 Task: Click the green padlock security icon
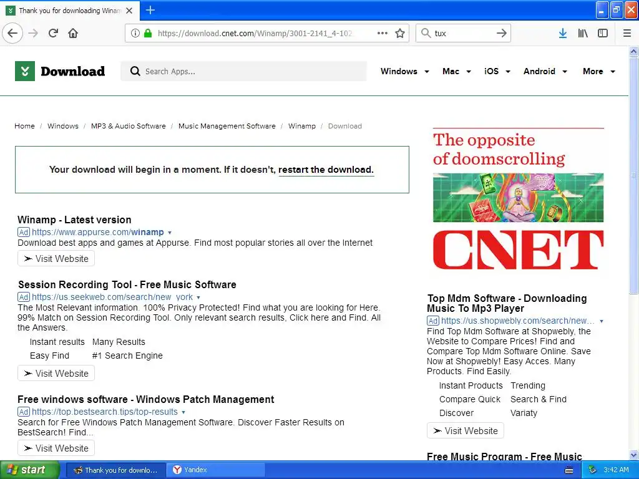148,33
